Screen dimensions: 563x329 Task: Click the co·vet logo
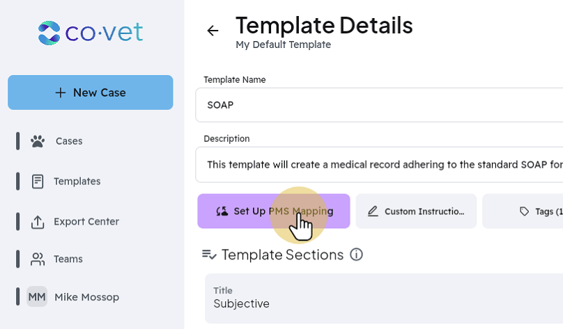[x=91, y=33]
